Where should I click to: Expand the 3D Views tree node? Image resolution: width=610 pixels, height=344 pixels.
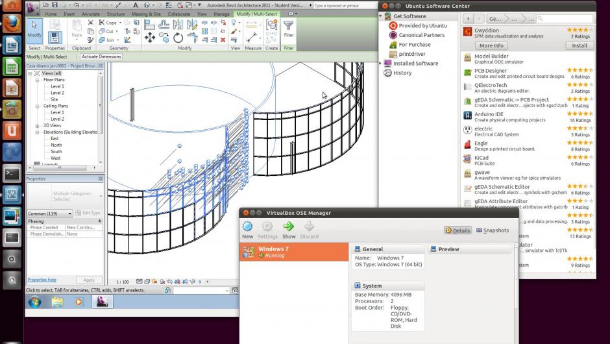[x=38, y=126]
